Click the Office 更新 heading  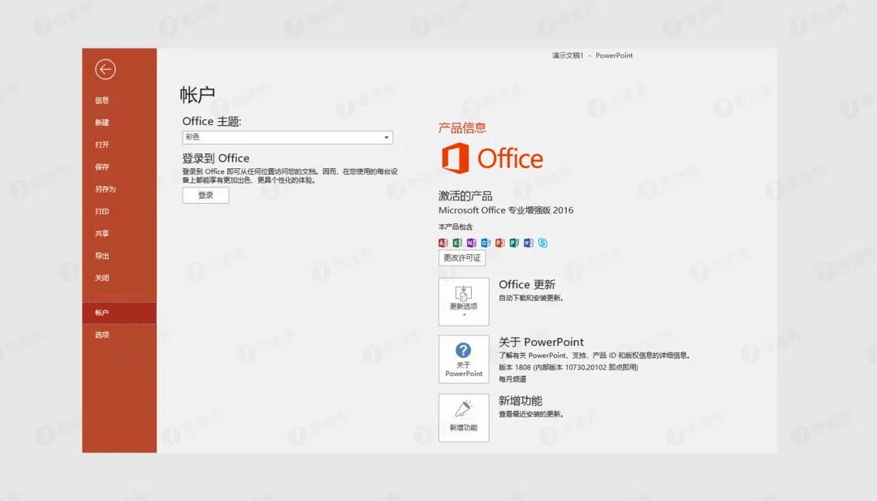(x=527, y=285)
